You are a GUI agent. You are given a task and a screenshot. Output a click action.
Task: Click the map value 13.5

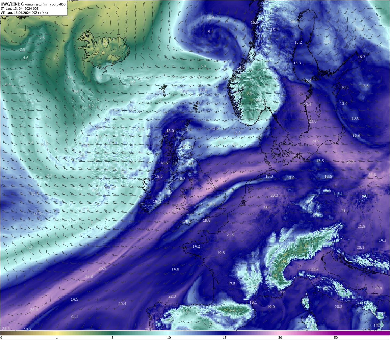[320, 161]
